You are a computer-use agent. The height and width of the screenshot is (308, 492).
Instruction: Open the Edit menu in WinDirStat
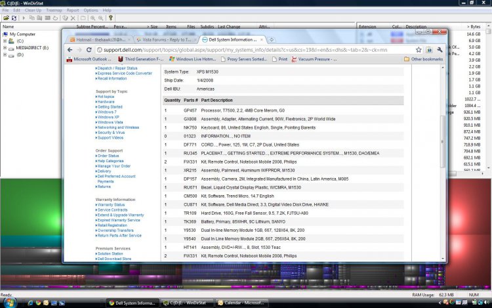pos(16,11)
